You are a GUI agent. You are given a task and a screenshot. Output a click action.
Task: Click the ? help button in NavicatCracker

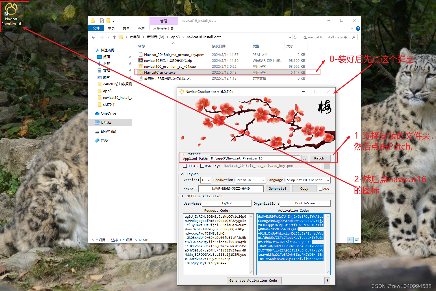coord(327,281)
